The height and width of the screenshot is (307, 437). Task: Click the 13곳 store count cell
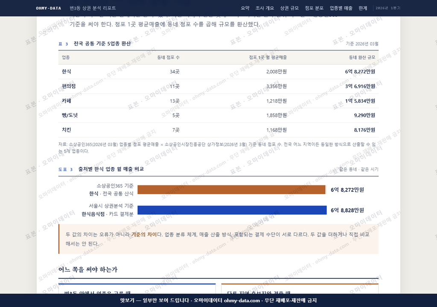point(175,101)
